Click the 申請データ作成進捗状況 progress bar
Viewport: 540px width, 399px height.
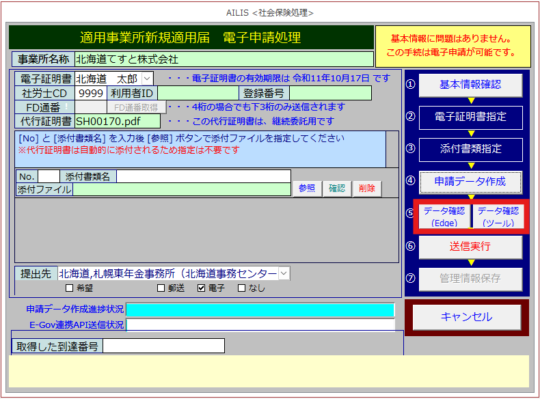click(x=260, y=309)
